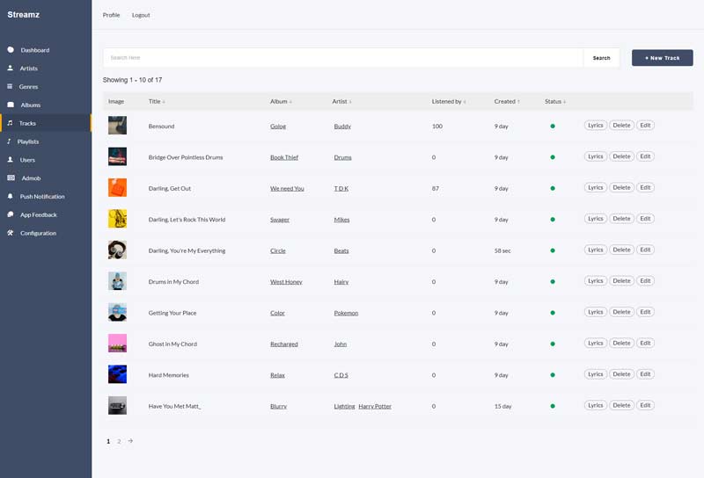Sort tracks by Created column
The image size is (704, 478).
518,102
